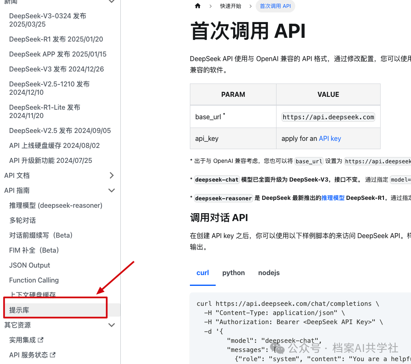Viewport: 411px width, 364px height.
Task: Switch to the curl code tab
Action: 203,273
